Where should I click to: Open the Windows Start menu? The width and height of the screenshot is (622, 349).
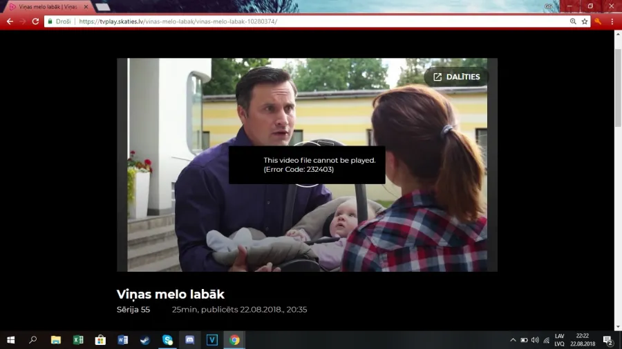[x=10, y=340]
